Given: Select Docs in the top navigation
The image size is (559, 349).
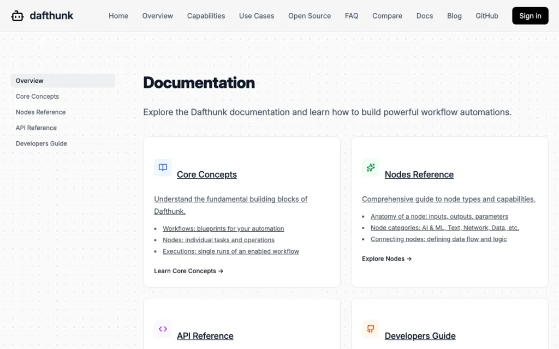Looking at the screenshot, I should click(x=425, y=16).
